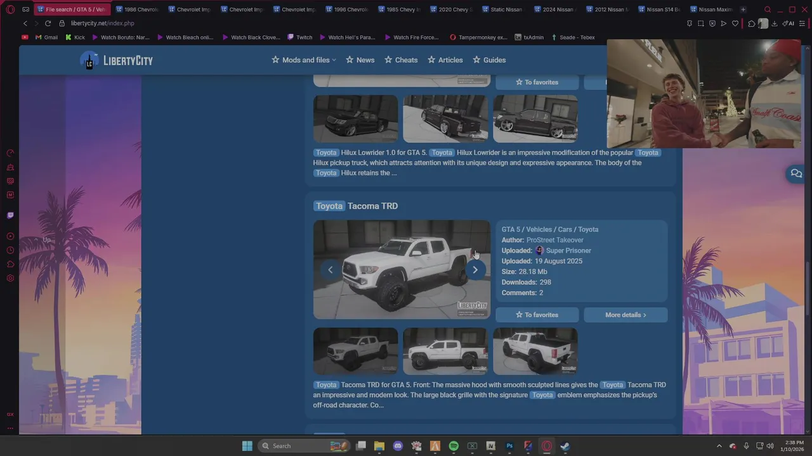Open Spotify from the taskbar
812x456 pixels.
point(454,446)
